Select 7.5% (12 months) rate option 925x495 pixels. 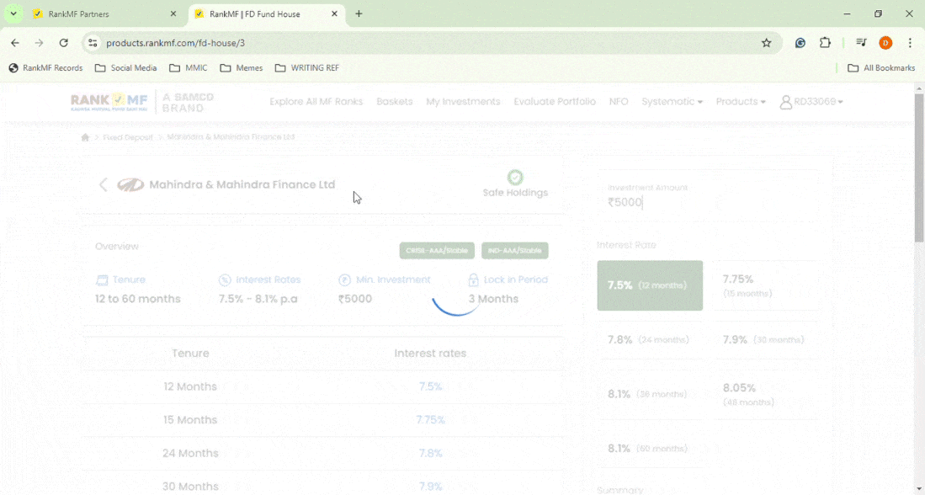pos(650,285)
